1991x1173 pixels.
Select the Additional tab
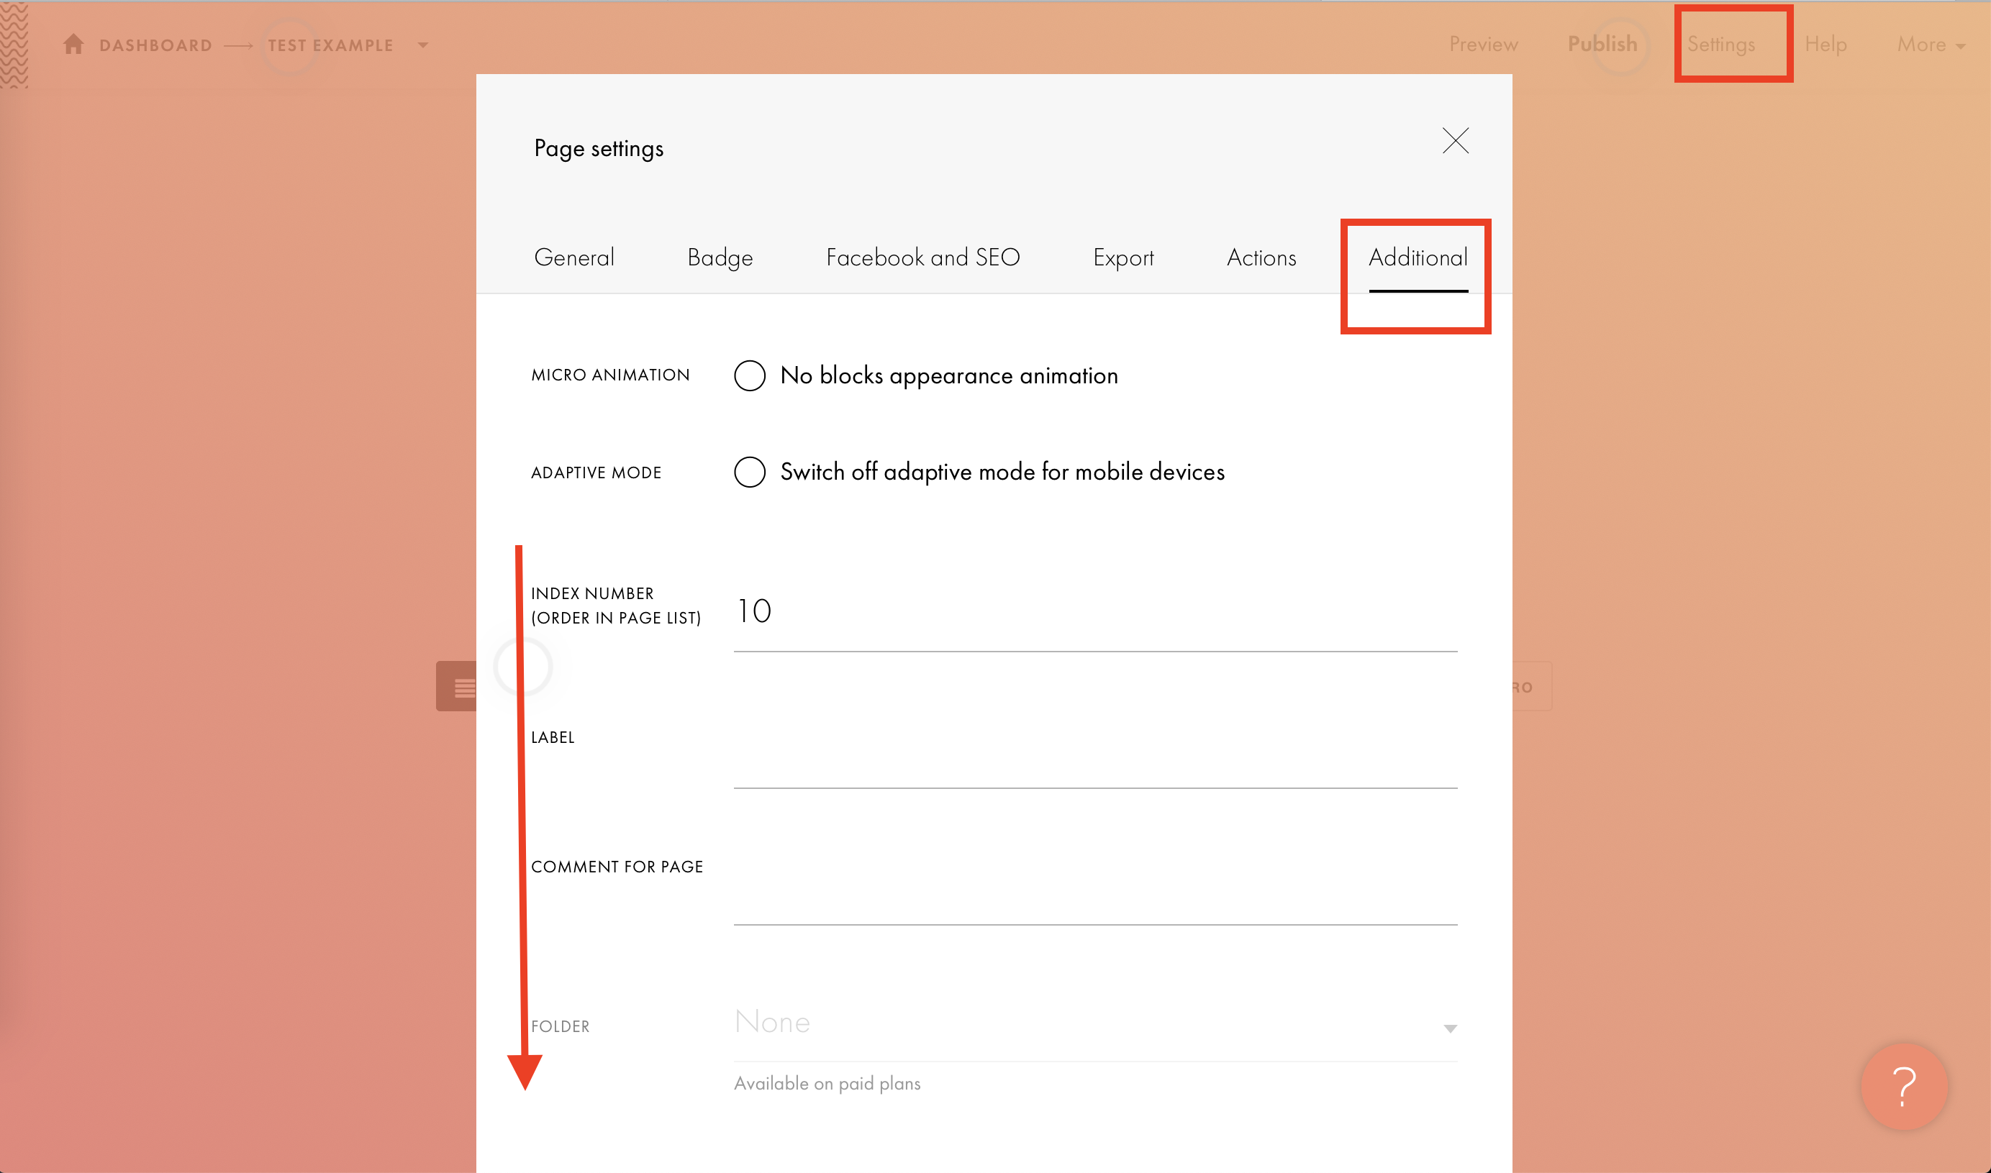(1418, 257)
